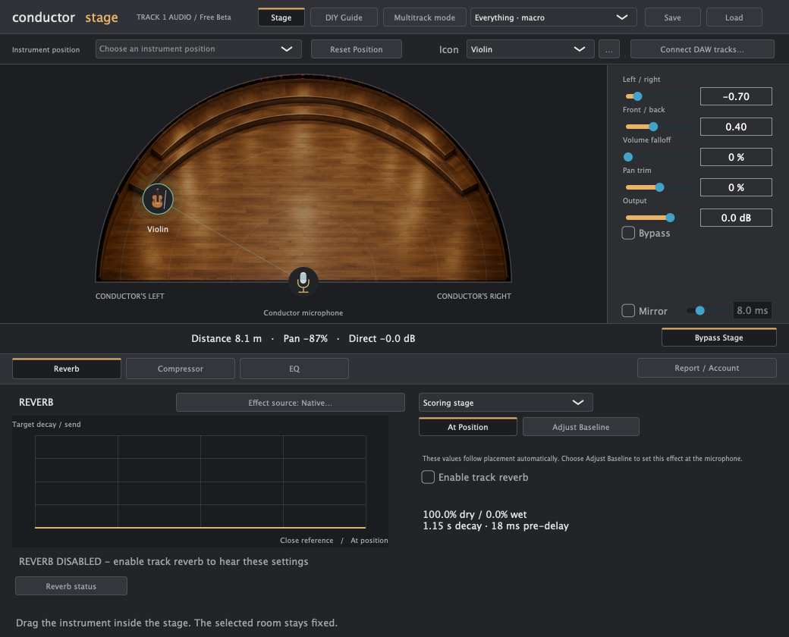Click the 'CONDUCTOR'S RIGHT' stage label

[473, 297]
